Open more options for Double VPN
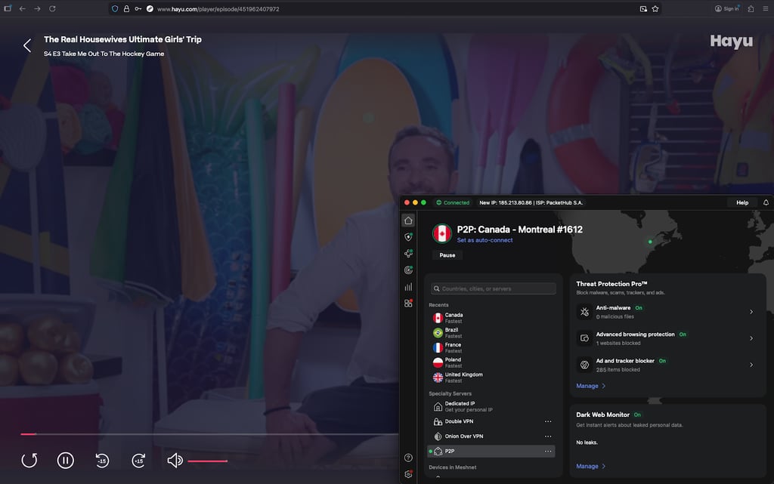Screen dimensions: 774x484 (548, 421)
